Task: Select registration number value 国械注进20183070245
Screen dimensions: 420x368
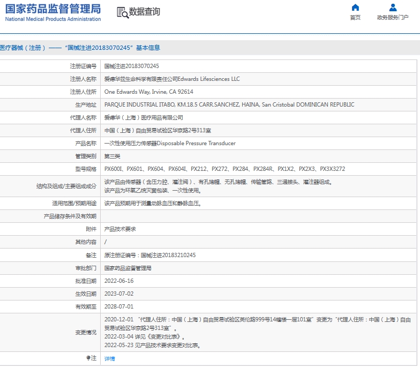Action: [x=132, y=66]
